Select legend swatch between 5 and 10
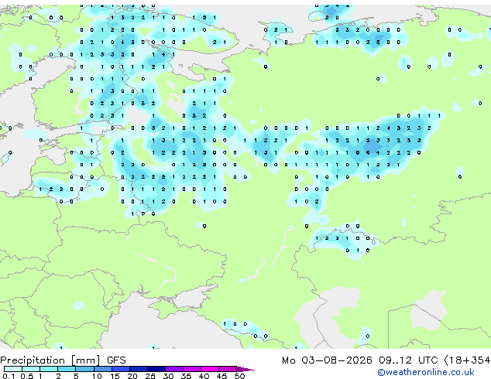Screen dimensions: 491x379 [x=84, y=369]
